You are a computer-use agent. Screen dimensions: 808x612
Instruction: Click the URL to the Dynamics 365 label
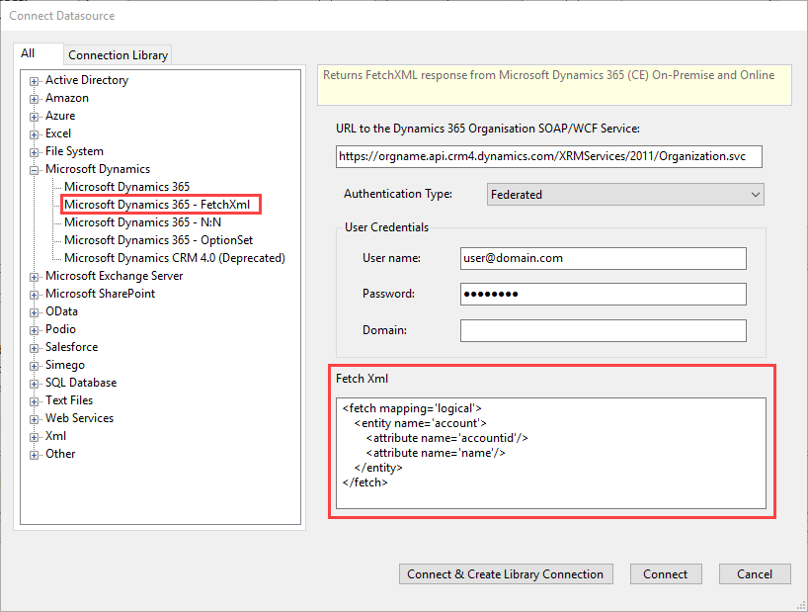(x=488, y=129)
